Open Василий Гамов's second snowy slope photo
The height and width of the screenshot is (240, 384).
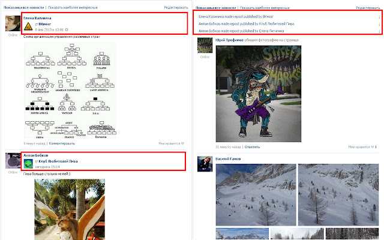(338, 194)
